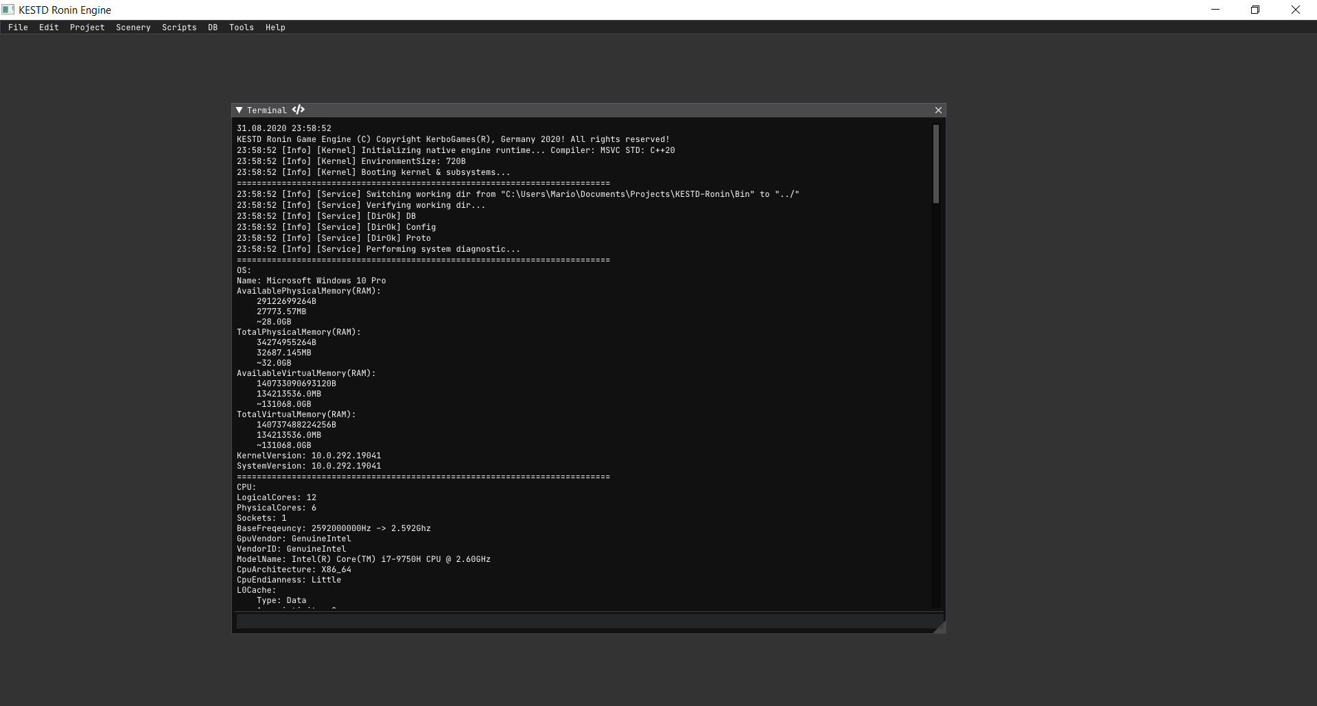The height and width of the screenshot is (706, 1317).
Task: Open the Help menu
Action: click(x=275, y=27)
